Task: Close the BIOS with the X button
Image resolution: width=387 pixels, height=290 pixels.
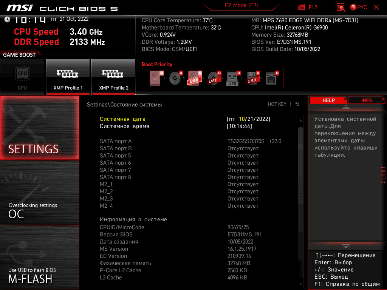Action: [376, 8]
